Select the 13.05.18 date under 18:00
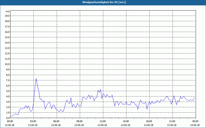The width and height of the screenshot is (206, 128). (x=149, y=125)
